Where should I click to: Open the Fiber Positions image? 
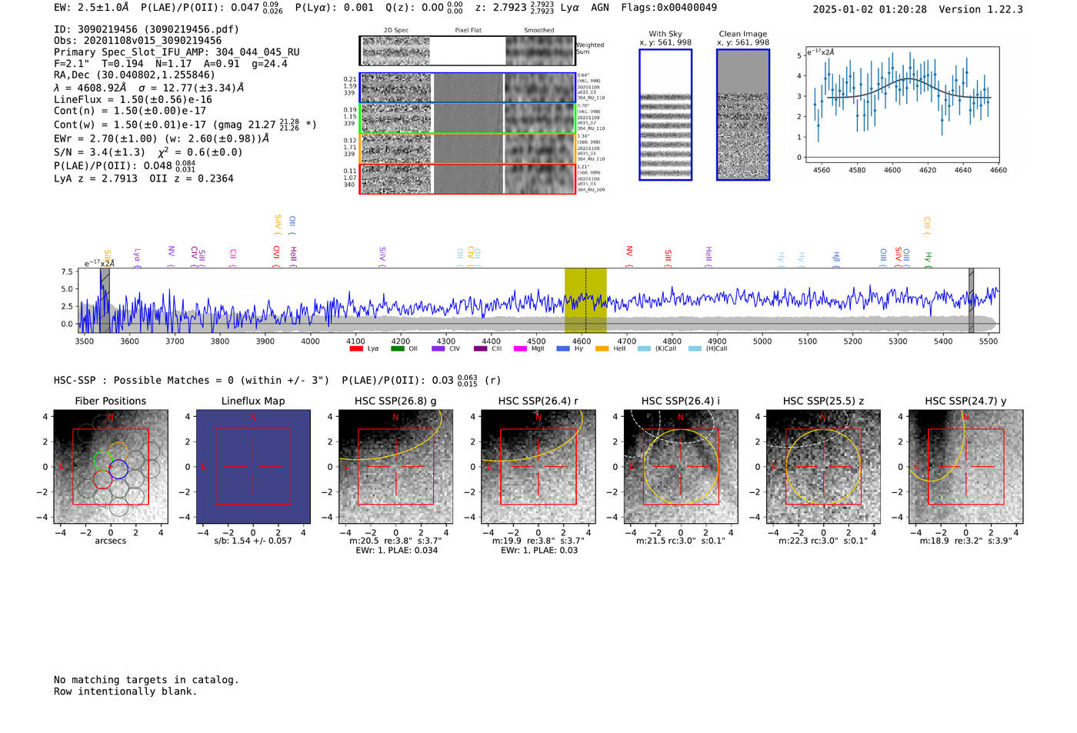click(x=111, y=467)
